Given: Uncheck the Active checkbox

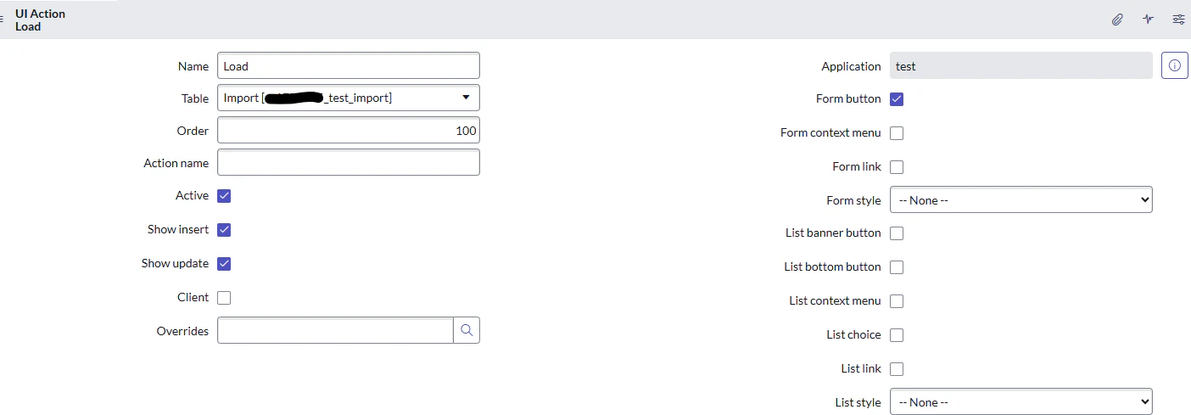Looking at the screenshot, I should 224,196.
